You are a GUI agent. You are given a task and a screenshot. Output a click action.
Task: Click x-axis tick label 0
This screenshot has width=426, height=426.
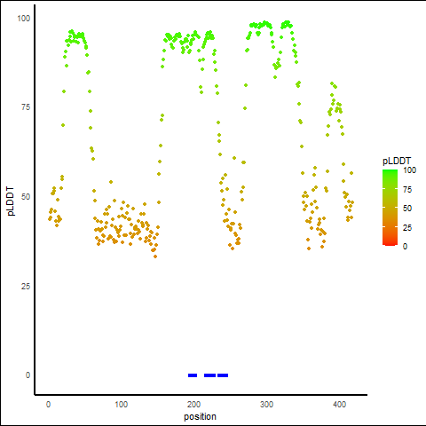(x=48, y=405)
